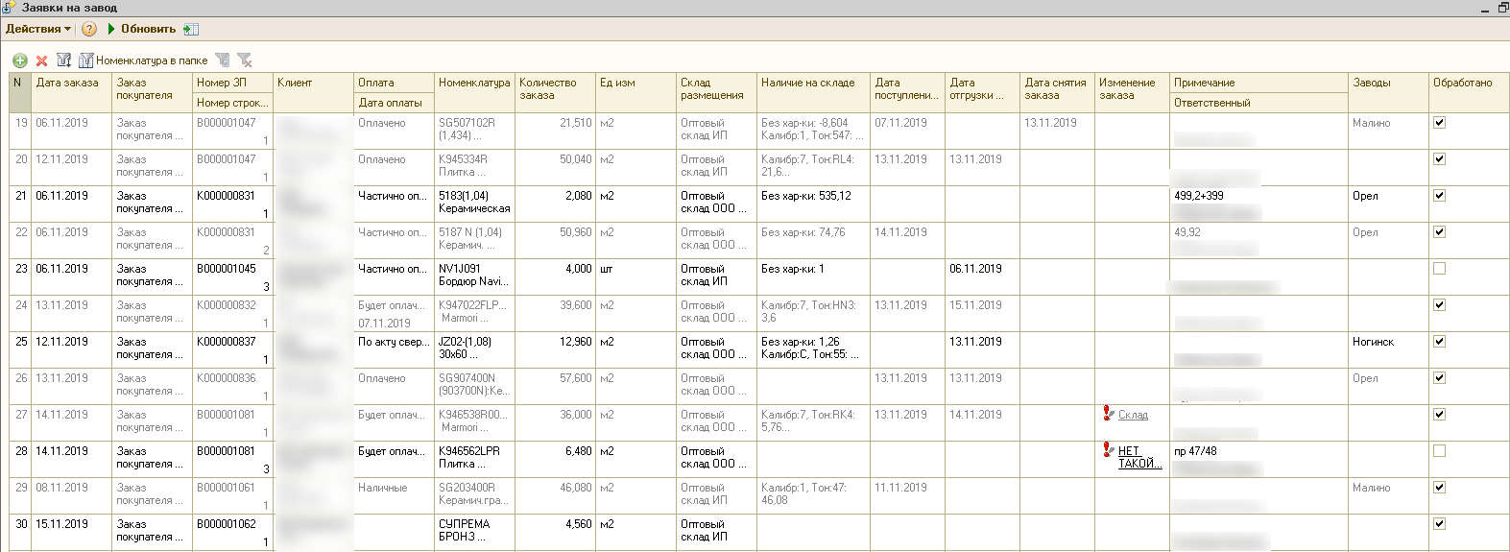Click the help question mark icon
Viewport: 1510px width, 552px height.
point(89,29)
